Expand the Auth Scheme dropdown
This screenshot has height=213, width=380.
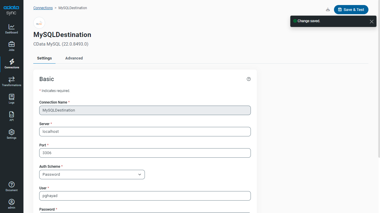pyautogui.click(x=92, y=175)
